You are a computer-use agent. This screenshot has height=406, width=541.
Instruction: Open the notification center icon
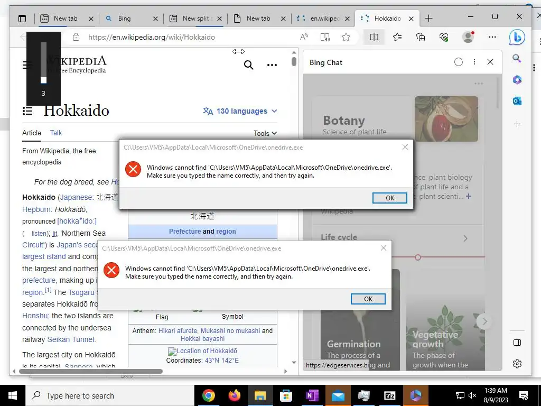[x=524, y=395]
